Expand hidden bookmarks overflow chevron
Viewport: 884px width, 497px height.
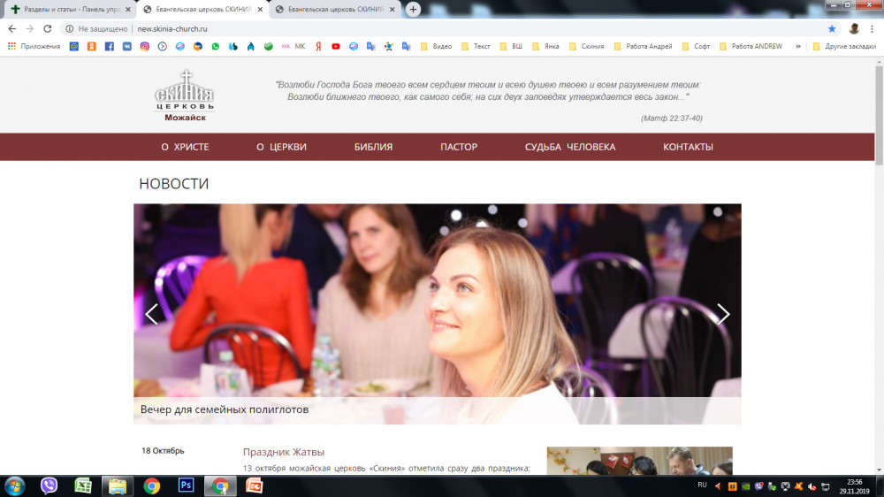[x=798, y=46]
